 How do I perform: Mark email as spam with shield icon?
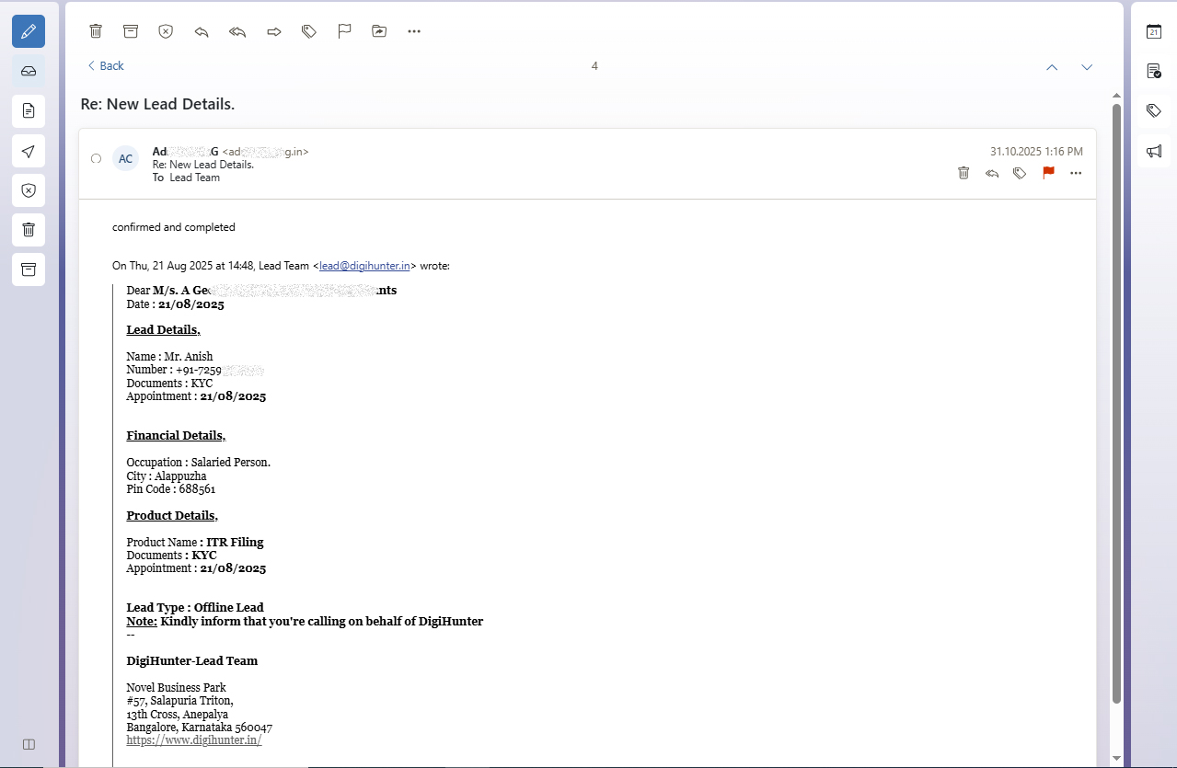pyautogui.click(x=166, y=31)
